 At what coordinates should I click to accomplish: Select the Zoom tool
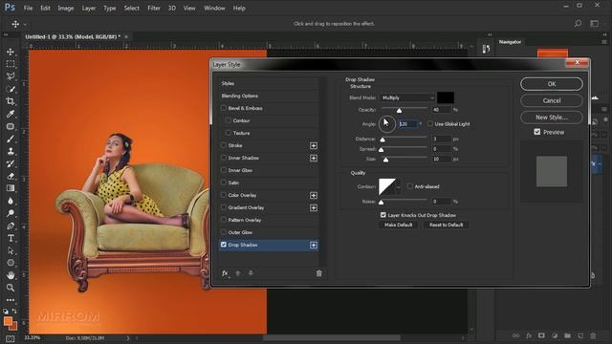click(11, 288)
